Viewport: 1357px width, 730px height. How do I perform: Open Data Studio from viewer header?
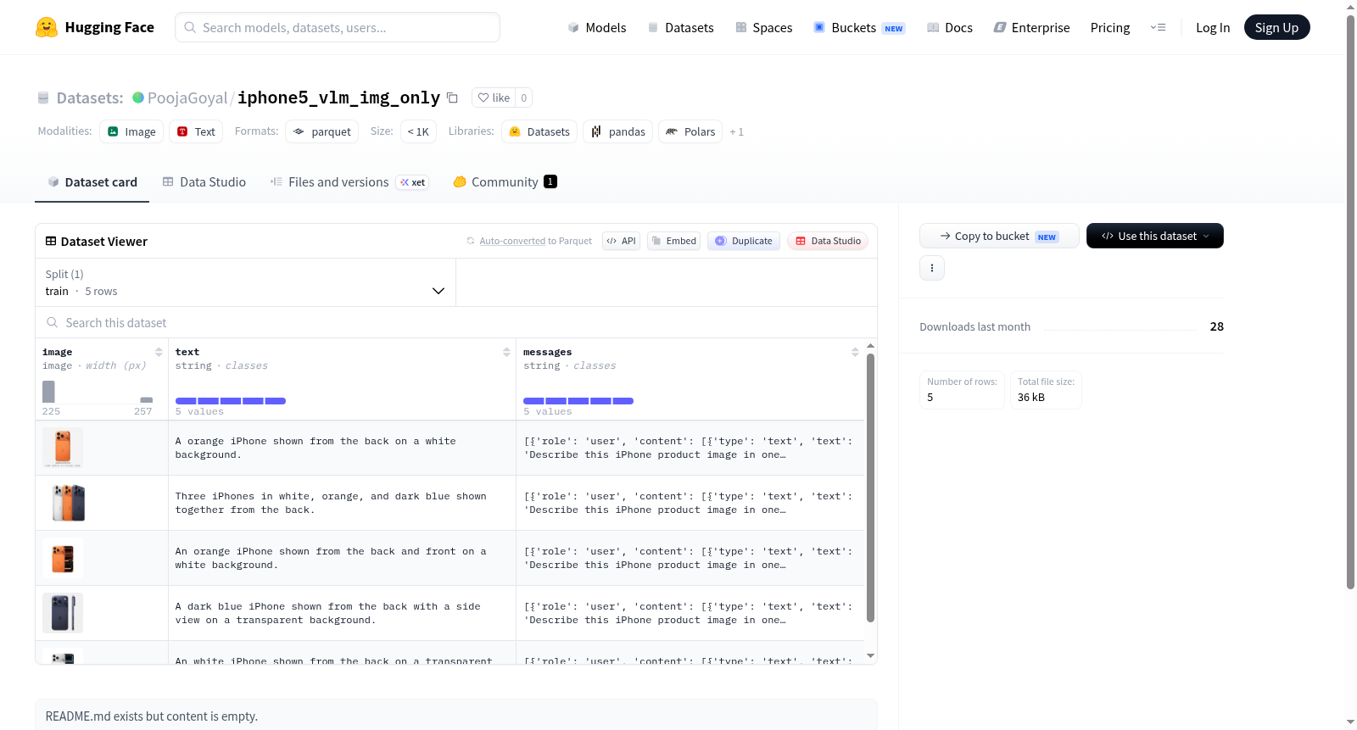(x=828, y=241)
